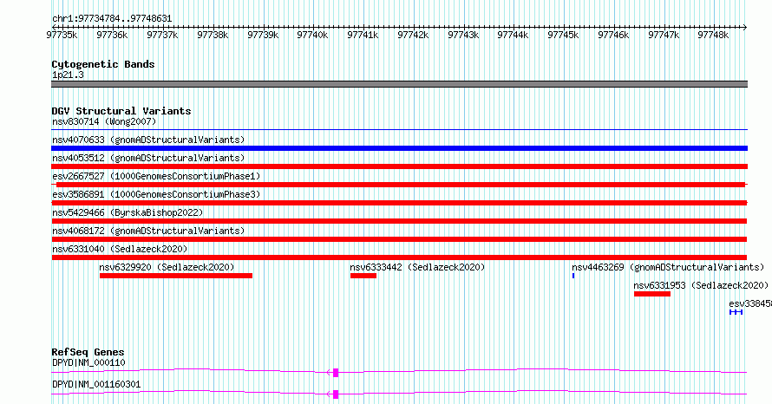Click the 97745k ruler tick label
This screenshot has width=772, height=404.
[563, 35]
